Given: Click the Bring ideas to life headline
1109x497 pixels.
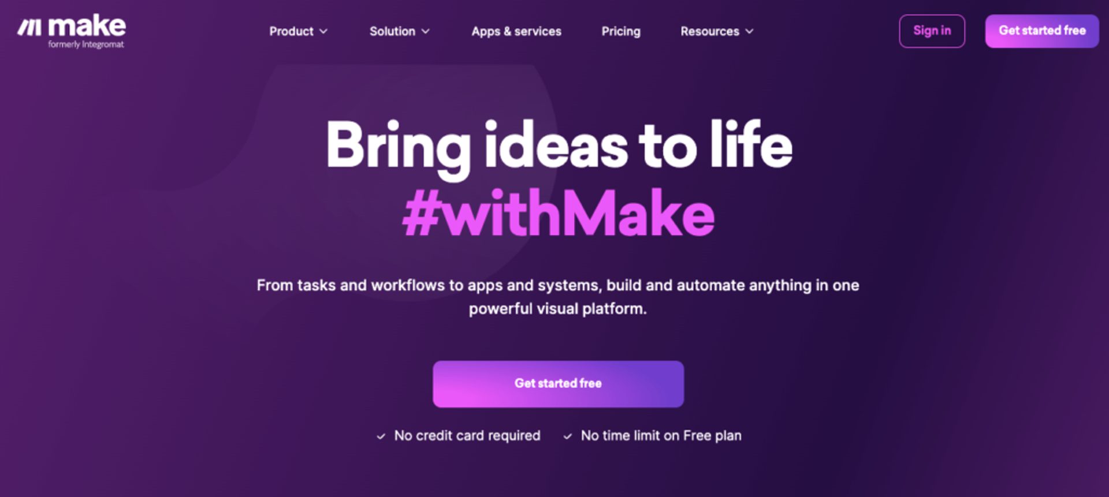Looking at the screenshot, I should pyautogui.click(x=559, y=145).
